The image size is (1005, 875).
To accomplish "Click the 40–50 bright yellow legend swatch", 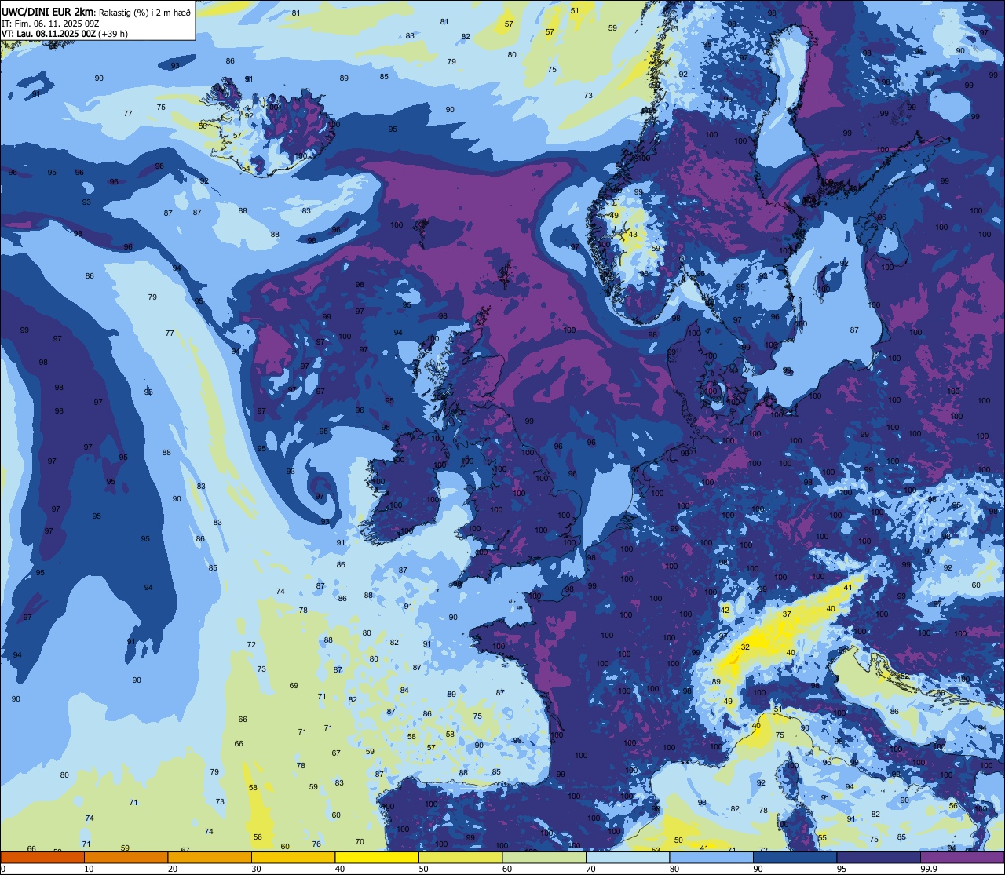I will 377,857.
